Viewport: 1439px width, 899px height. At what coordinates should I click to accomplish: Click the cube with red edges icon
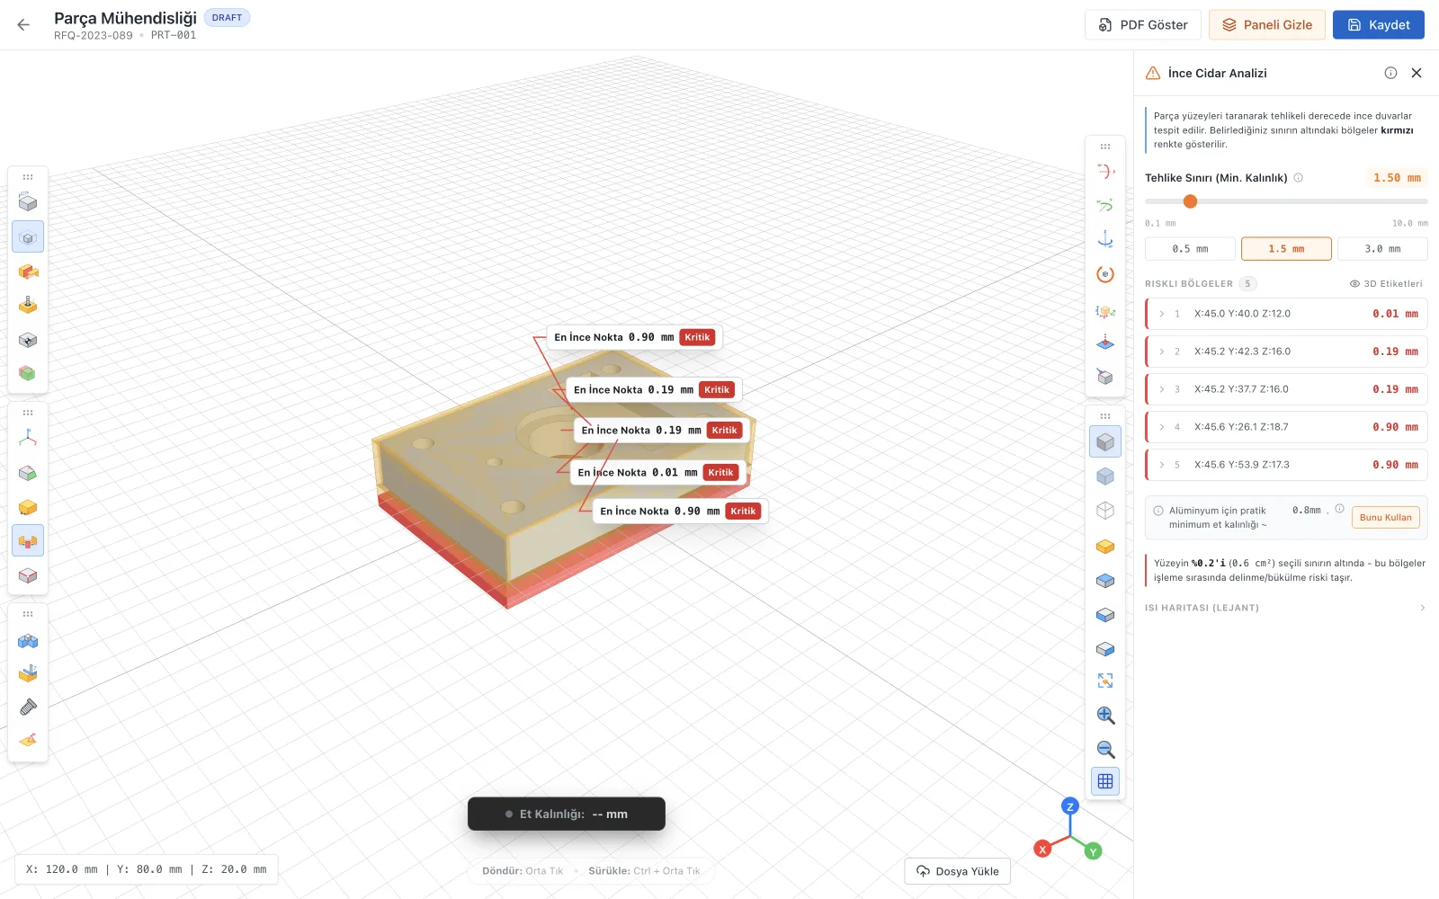pos(28,575)
